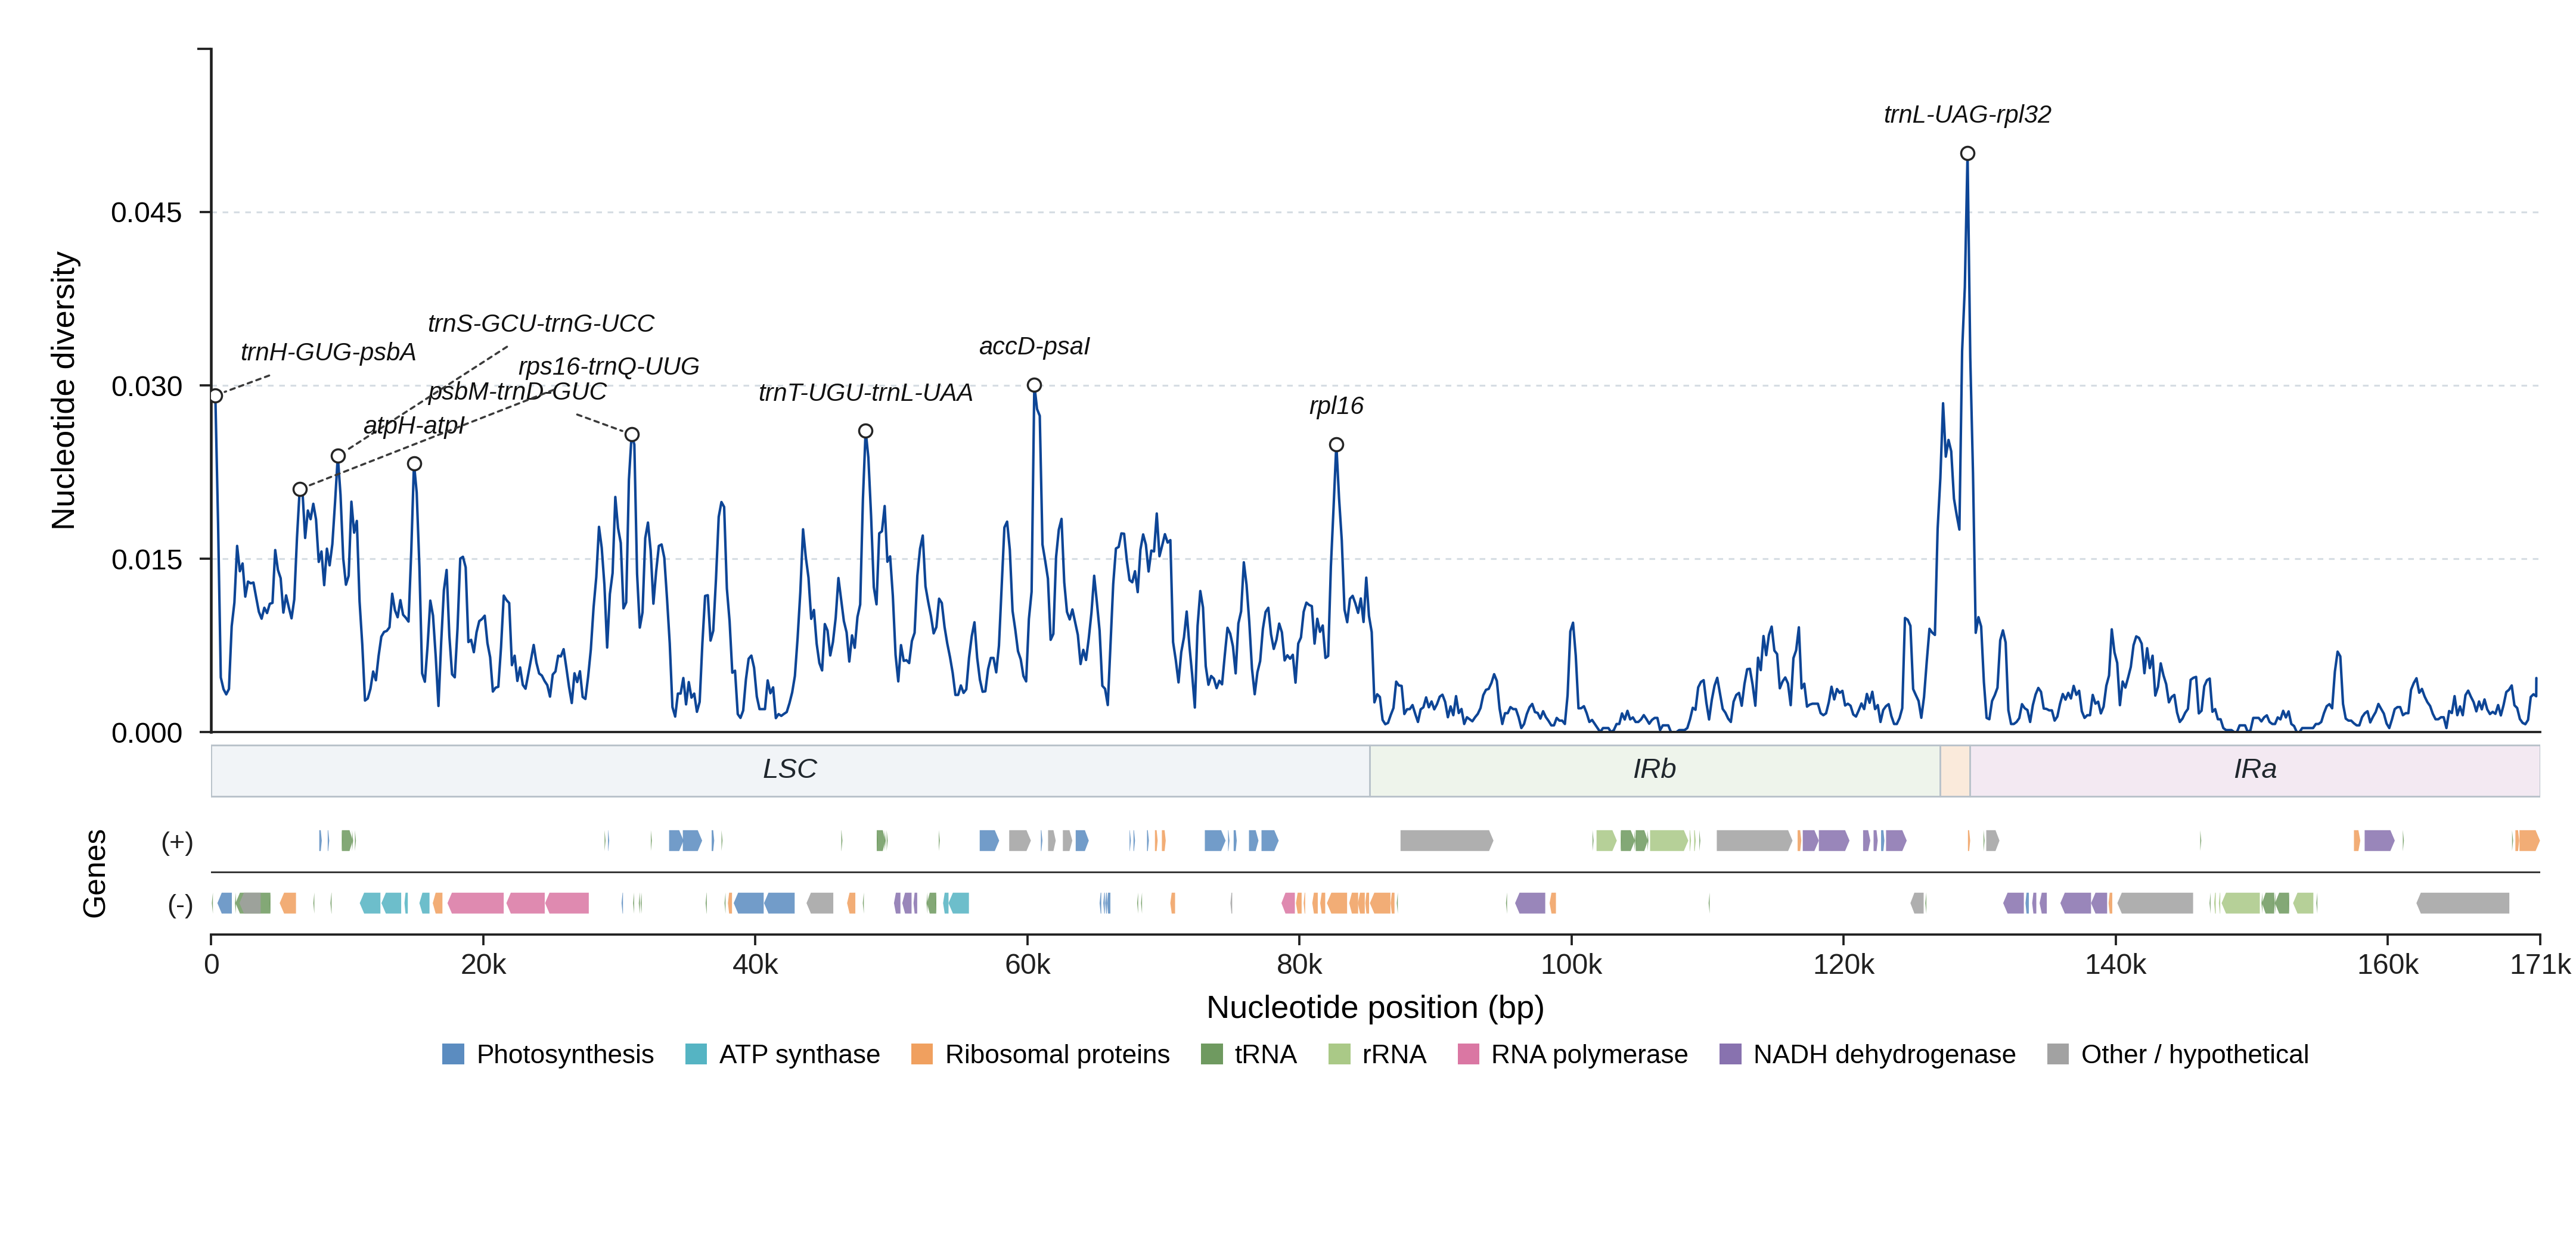Click the '20k' x-axis tick label
Viewport: 2576px width, 1252px height.
pyautogui.click(x=483, y=966)
